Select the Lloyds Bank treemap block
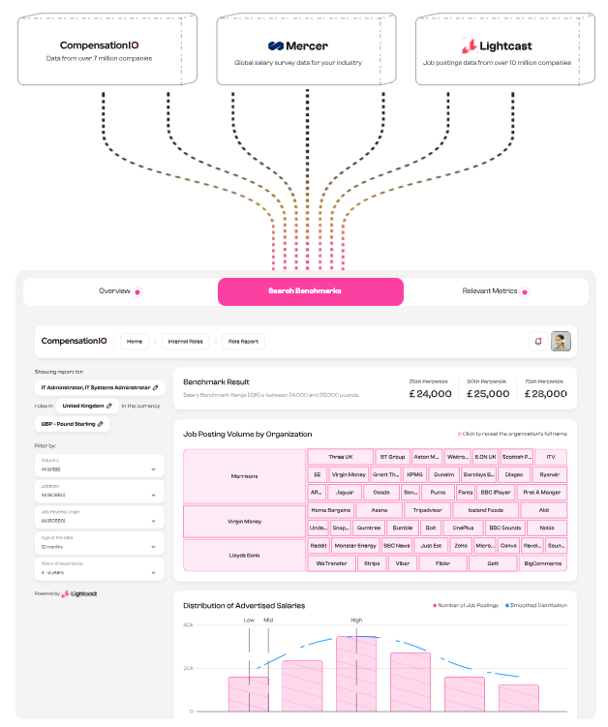The height and width of the screenshot is (727, 608). click(244, 555)
